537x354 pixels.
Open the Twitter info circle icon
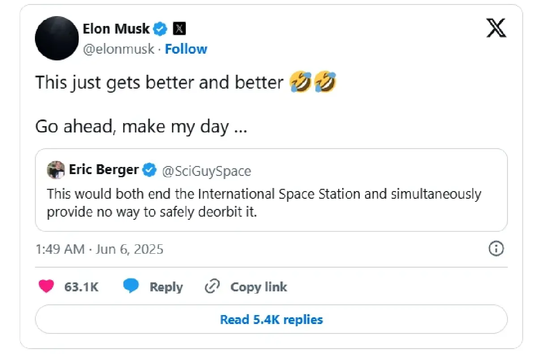(x=496, y=249)
